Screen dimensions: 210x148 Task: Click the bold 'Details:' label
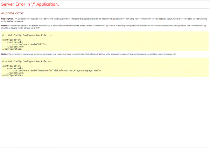5,26
